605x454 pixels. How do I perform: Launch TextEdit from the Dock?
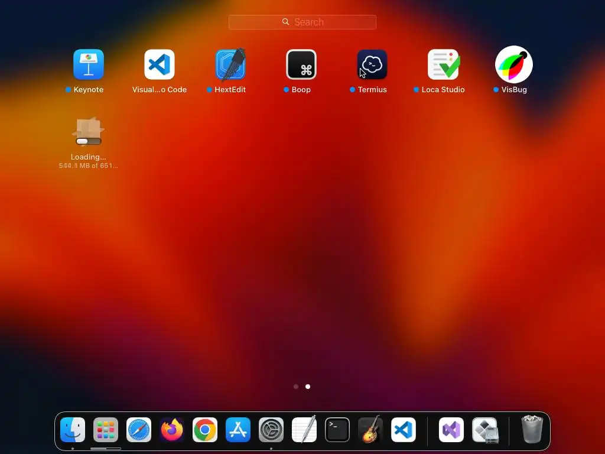[304, 430]
